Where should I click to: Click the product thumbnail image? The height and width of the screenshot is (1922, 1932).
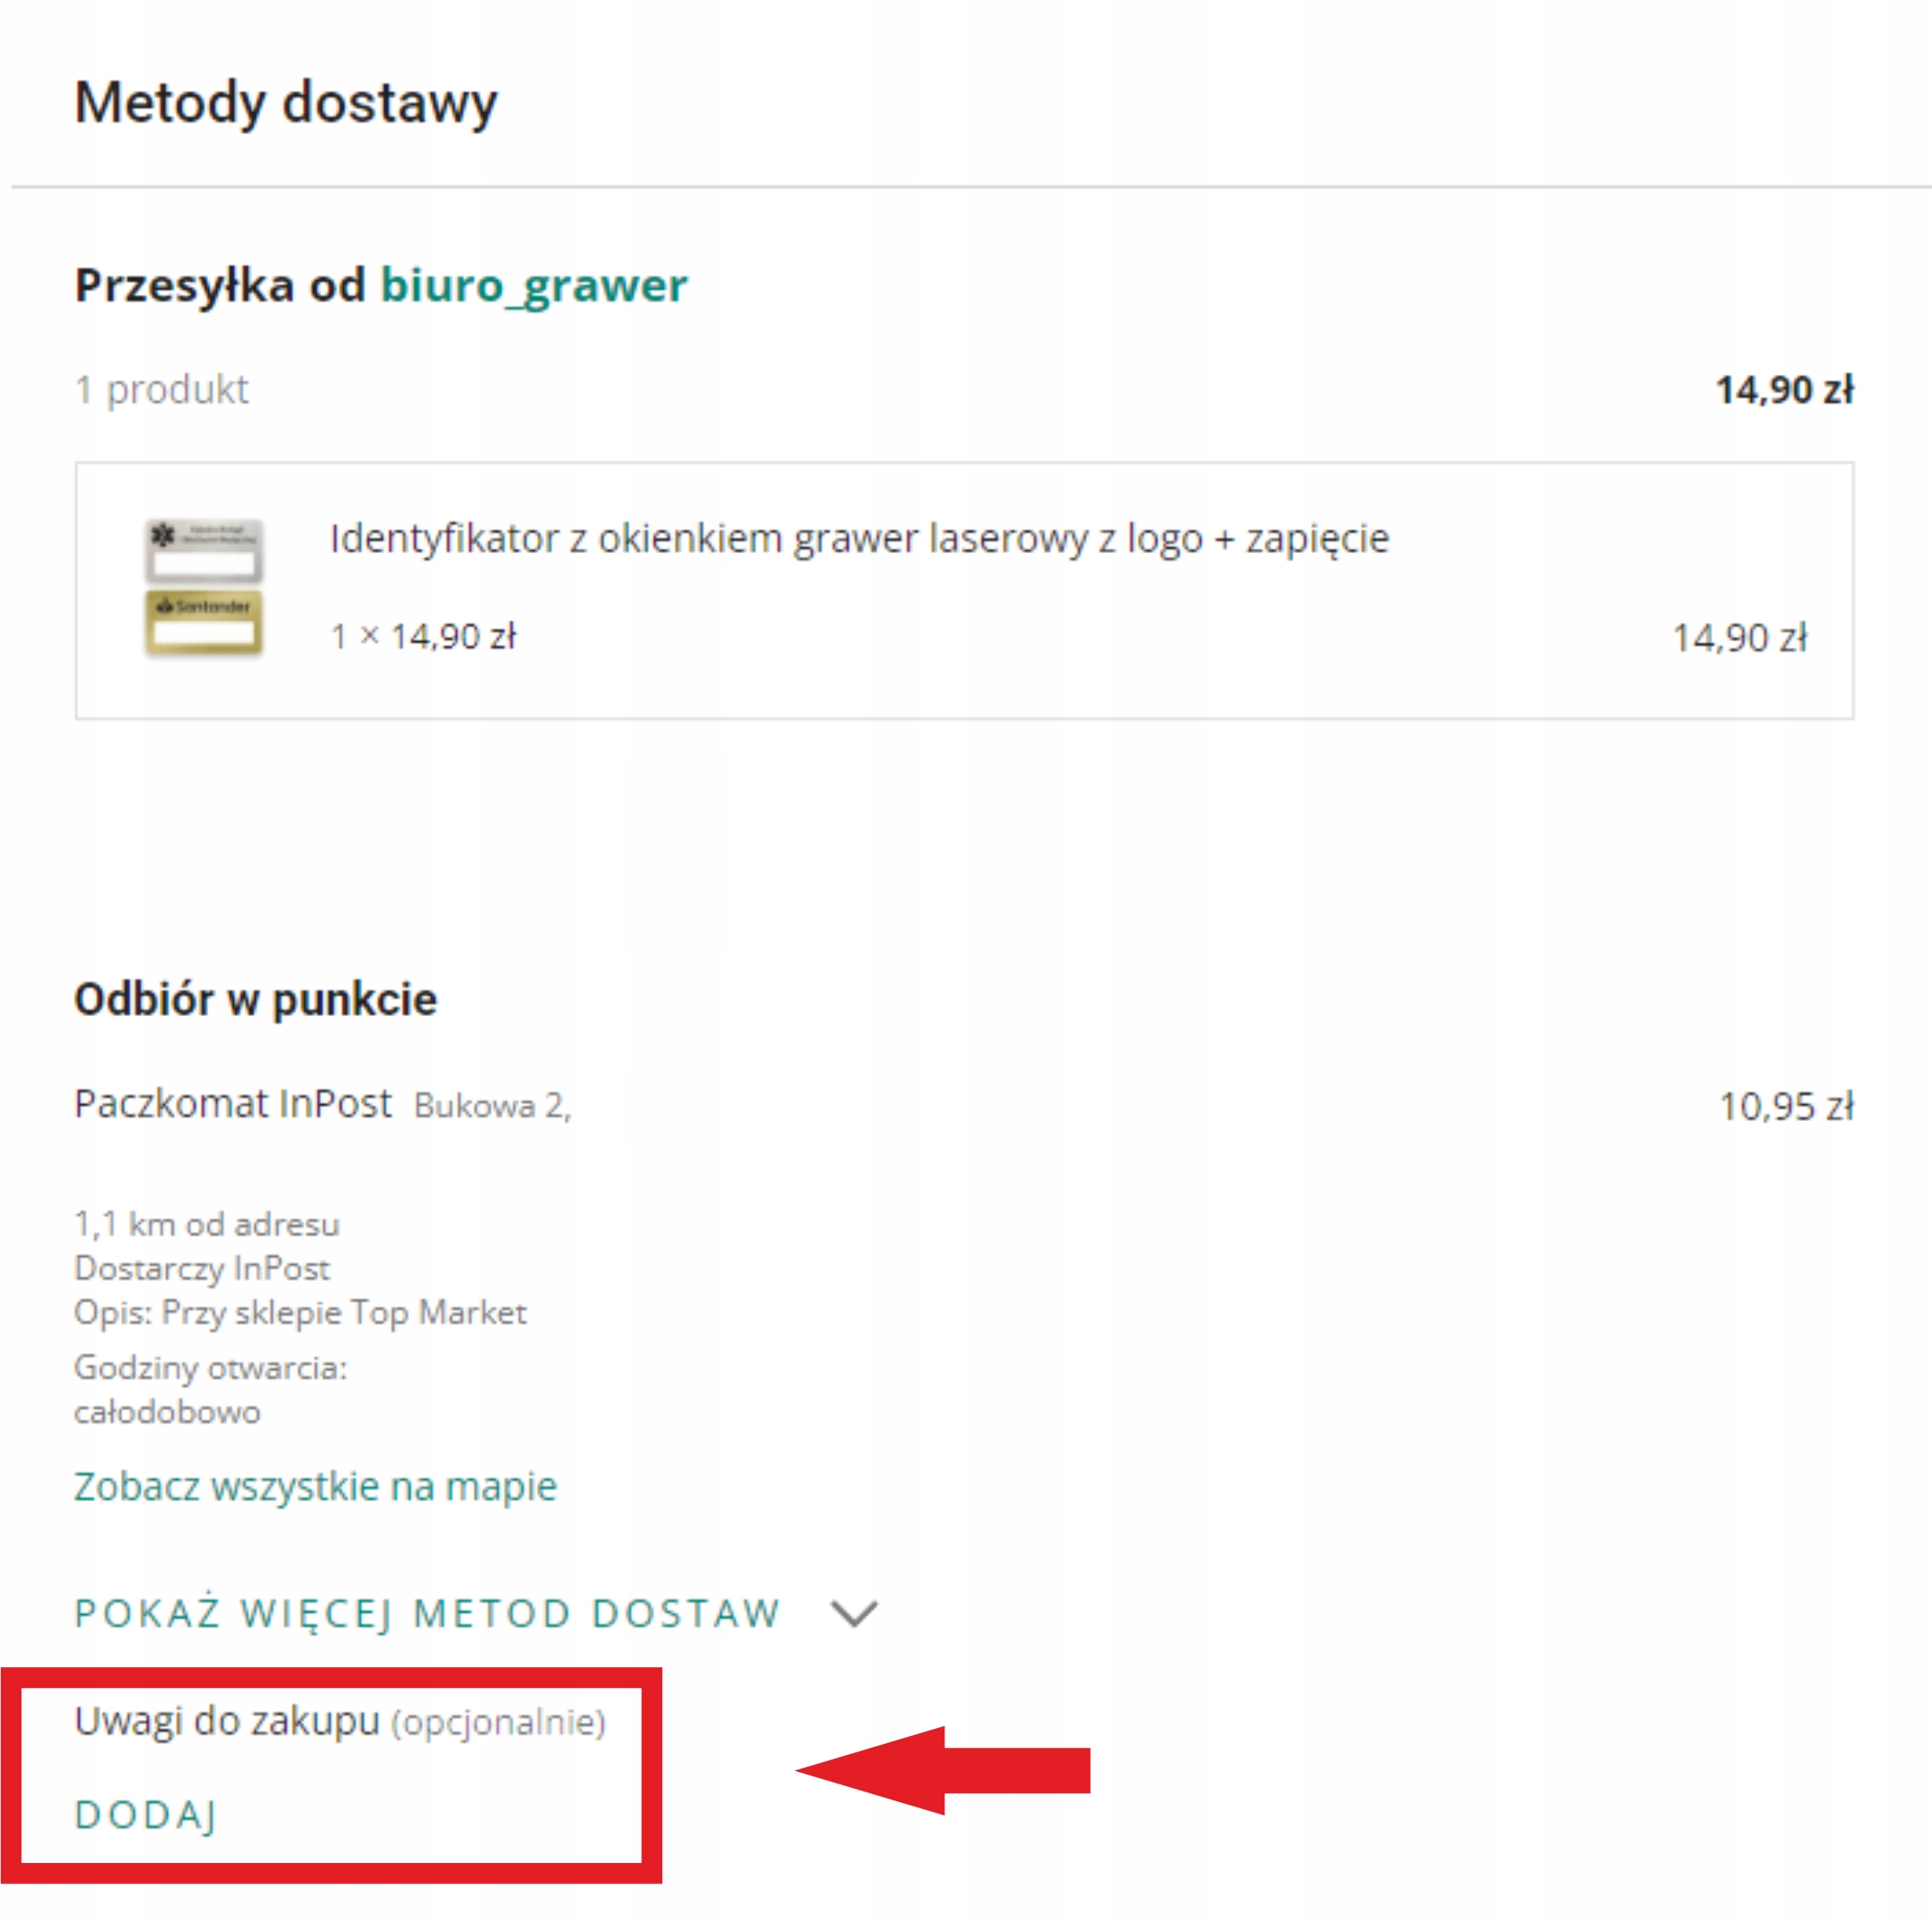point(204,587)
